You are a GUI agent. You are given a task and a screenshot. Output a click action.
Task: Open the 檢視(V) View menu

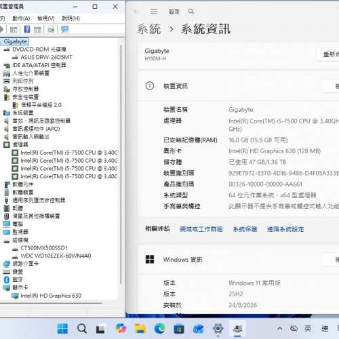point(46,18)
